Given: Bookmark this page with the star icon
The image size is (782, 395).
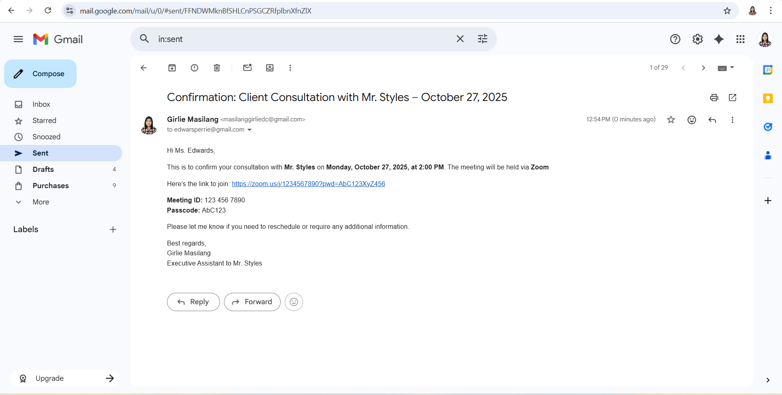Looking at the screenshot, I should tap(727, 11).
